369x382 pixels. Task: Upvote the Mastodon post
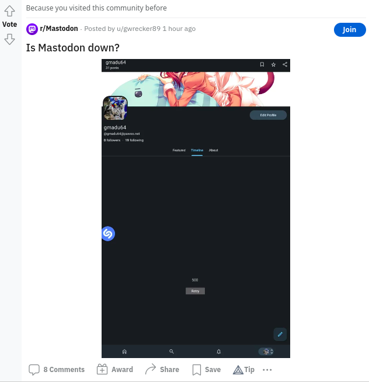click(x=9, y=11)
